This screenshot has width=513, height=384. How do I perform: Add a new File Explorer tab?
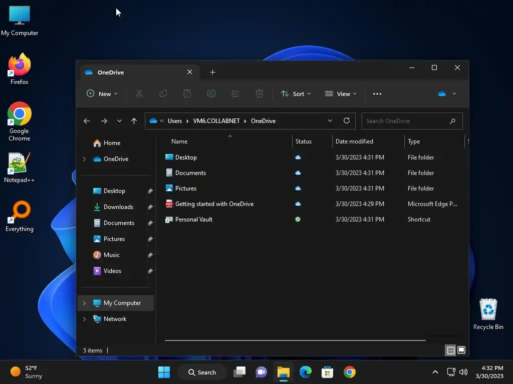click(x=212, y=72)
